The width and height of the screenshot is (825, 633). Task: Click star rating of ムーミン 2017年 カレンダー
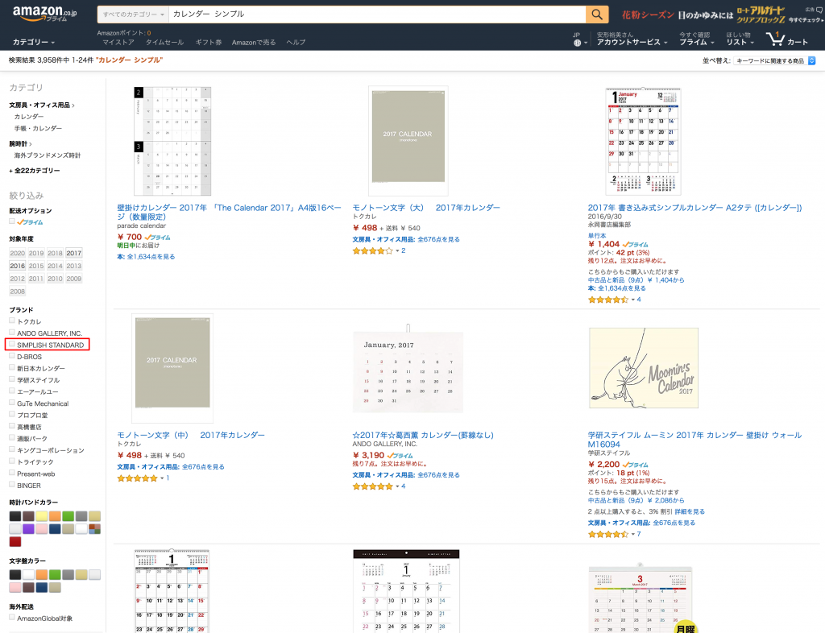point(608,534)
